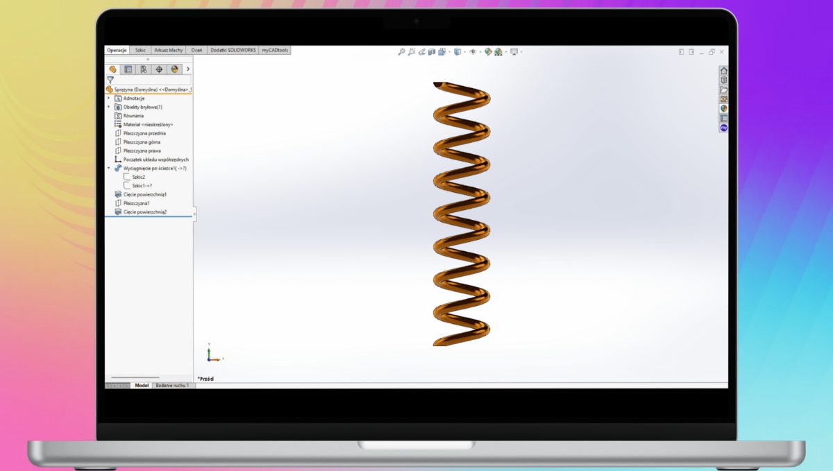Viewport: 833px width, 471px height.
Task: Open the Badanie ruchu 1 bottom tab
Action: tap(172, 385)
